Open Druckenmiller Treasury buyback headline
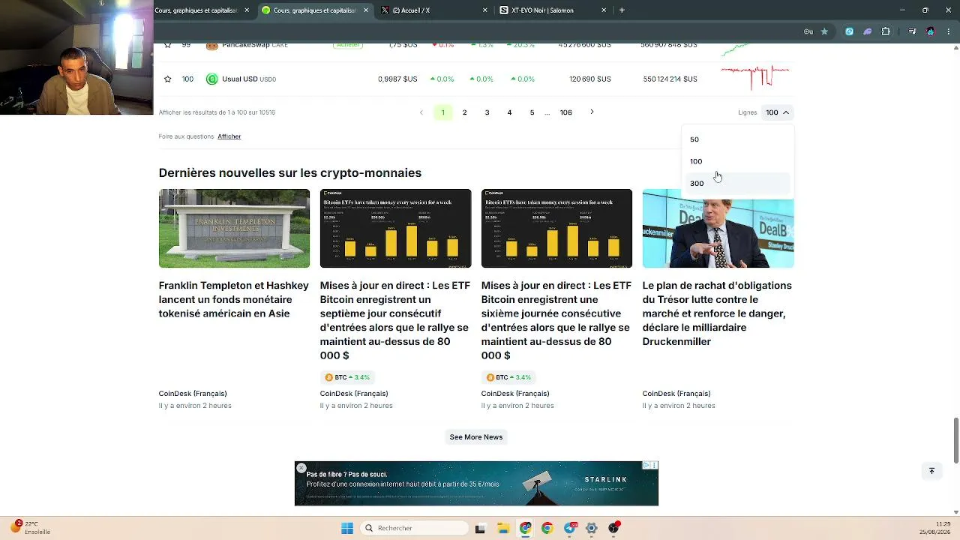Image resolution: width=960 pixels, height=540 pixels. pyautogui.click(x=718, y=313)
